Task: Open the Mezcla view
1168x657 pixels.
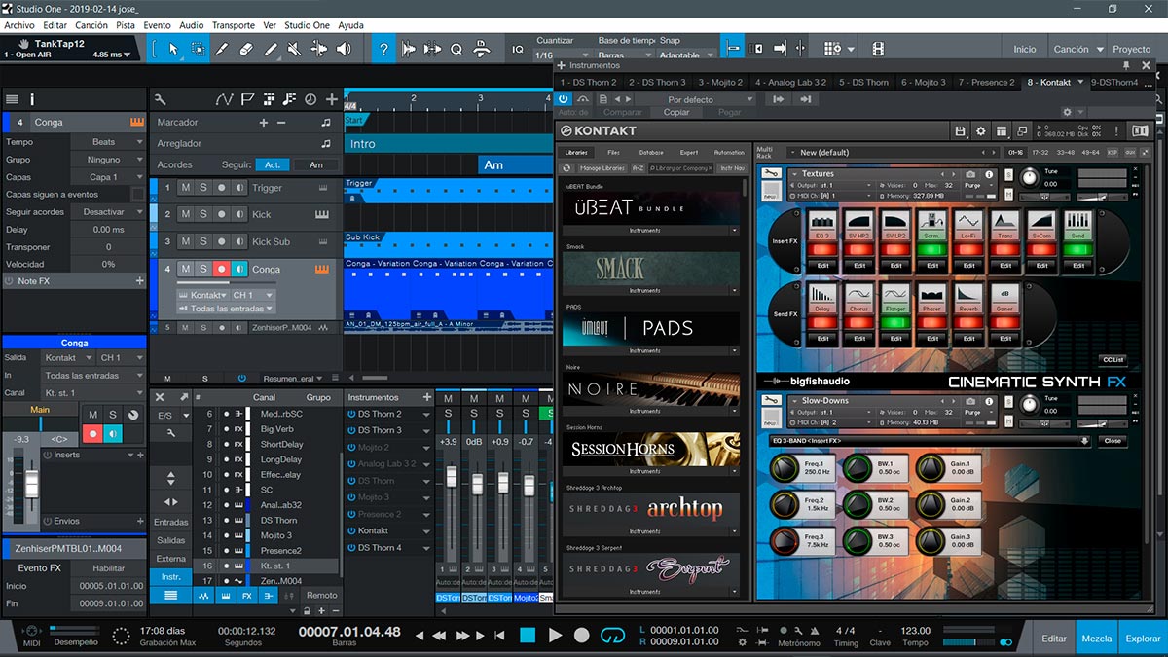Action: [1097, 639]
